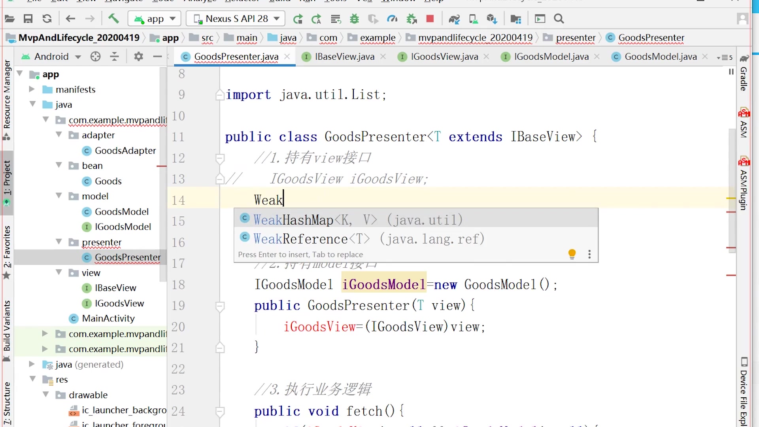The image size is (759, 427).
Task: Click MvpAndLifecycle_20200419 breadcrumb
Action: click(79, 38)
